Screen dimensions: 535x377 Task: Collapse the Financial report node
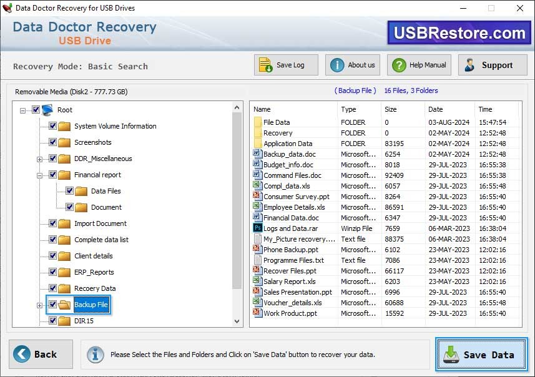tap(40, 175)
